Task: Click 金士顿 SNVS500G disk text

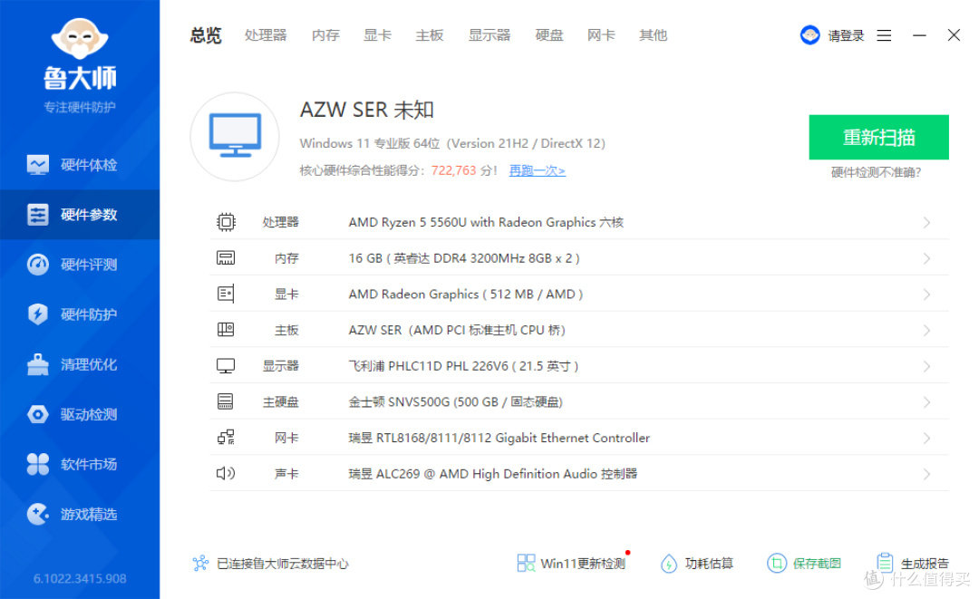Action: [456, 401]
